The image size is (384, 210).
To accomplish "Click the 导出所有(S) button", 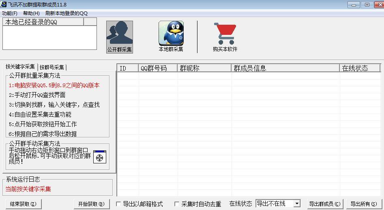I will click(x=364, y=204).
